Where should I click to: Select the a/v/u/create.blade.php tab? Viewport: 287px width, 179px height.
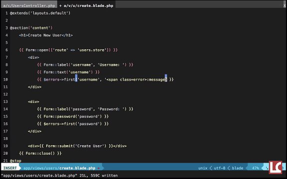pyautogui.click(x=86, y=5)
